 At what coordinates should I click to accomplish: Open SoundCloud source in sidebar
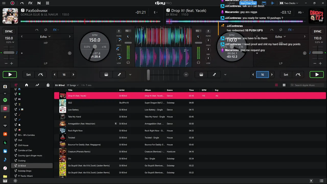[5, 134]
